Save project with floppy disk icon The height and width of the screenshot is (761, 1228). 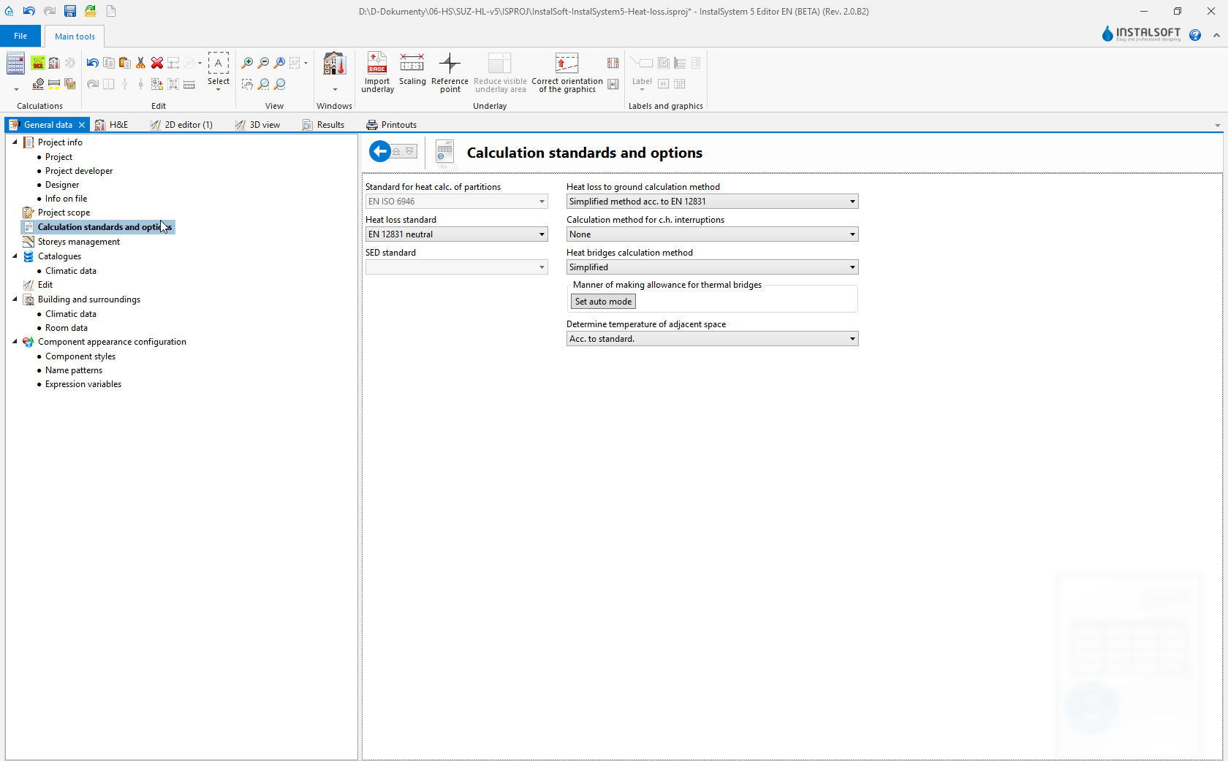pyautogui.click(x=70, y=11)
